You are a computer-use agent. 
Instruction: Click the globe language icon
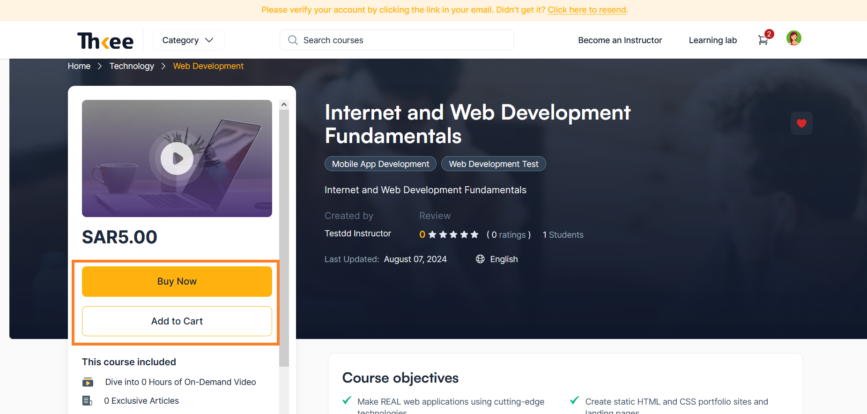[480, 259]
